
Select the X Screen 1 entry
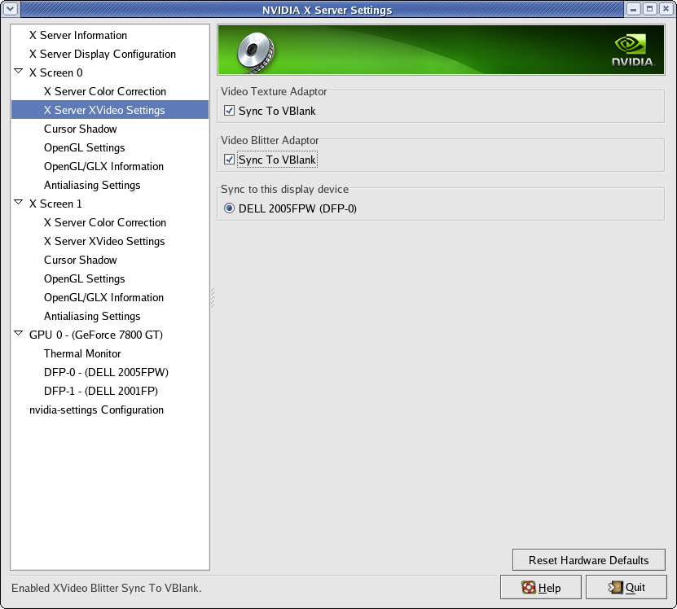click(x=55, y=204)
